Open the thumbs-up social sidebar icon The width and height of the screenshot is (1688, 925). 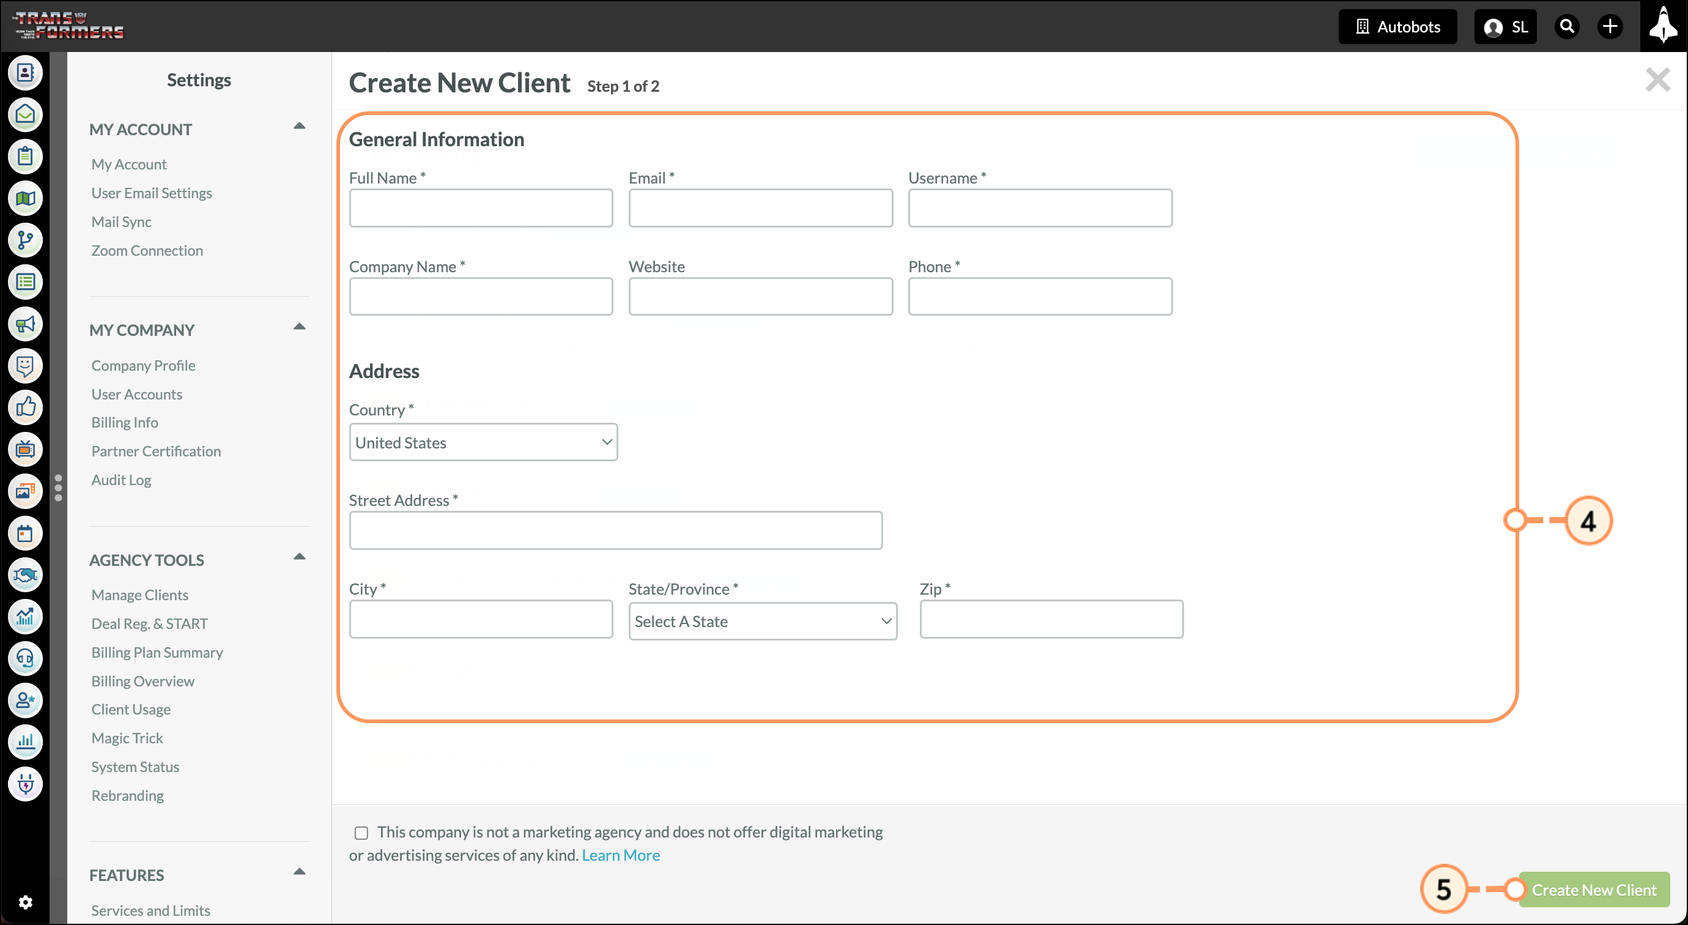(x=25, y=407)
